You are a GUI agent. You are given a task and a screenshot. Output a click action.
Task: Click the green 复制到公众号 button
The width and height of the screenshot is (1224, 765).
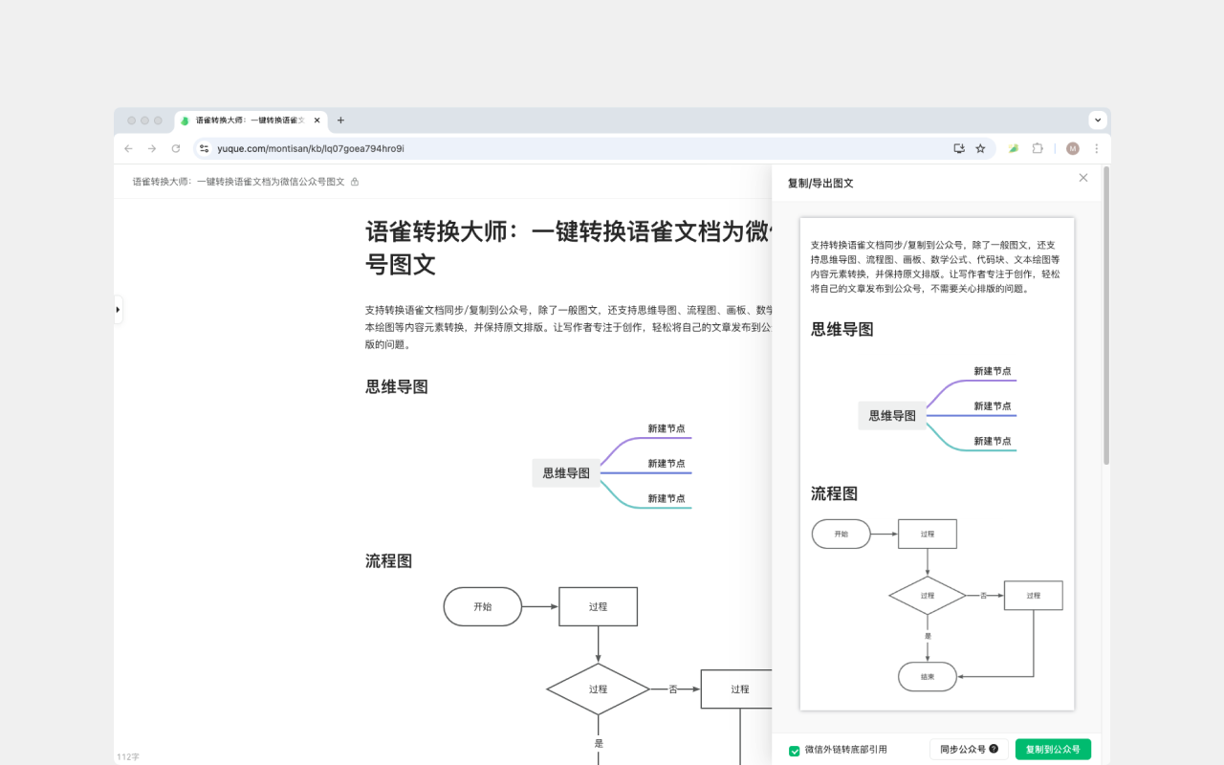tap(1053, 750)
